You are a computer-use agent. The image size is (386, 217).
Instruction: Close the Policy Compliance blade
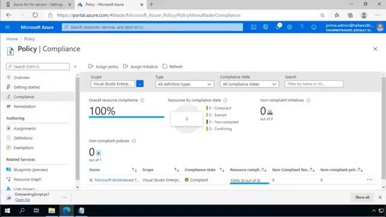(x=375, y=49)
